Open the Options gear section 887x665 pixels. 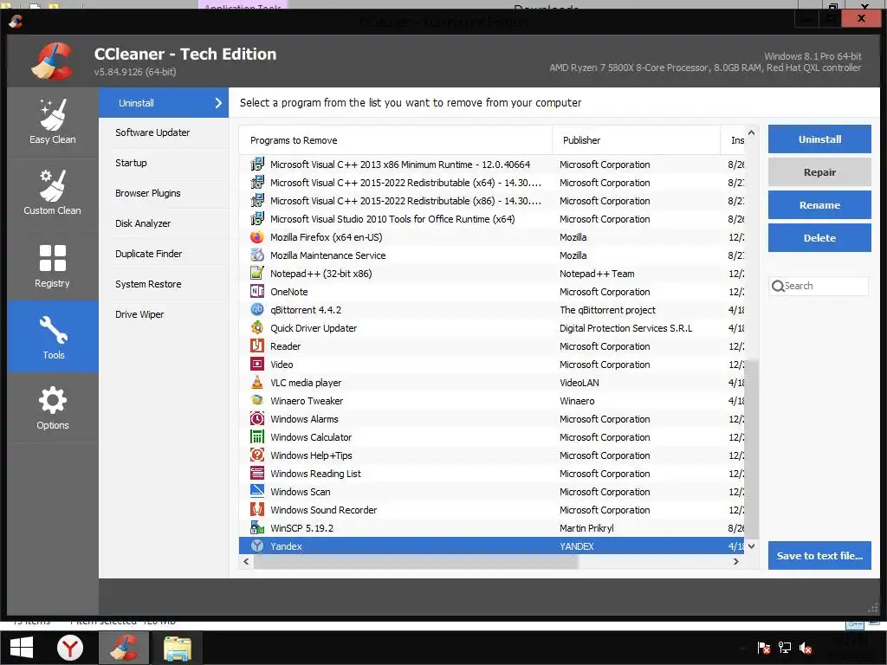point(53,408)
